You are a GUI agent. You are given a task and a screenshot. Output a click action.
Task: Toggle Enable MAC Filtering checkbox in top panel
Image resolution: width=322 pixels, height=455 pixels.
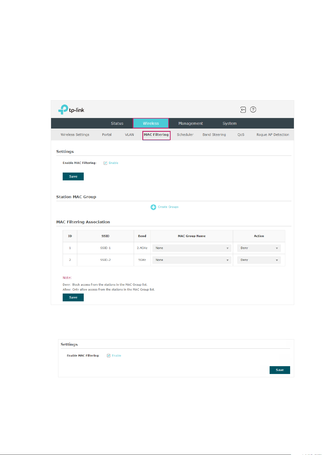pos(106,163)
